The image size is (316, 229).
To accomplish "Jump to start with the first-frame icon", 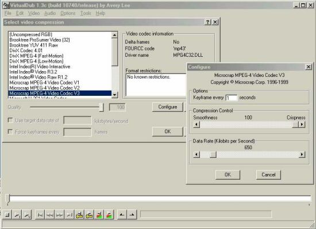I will [40, 215].
